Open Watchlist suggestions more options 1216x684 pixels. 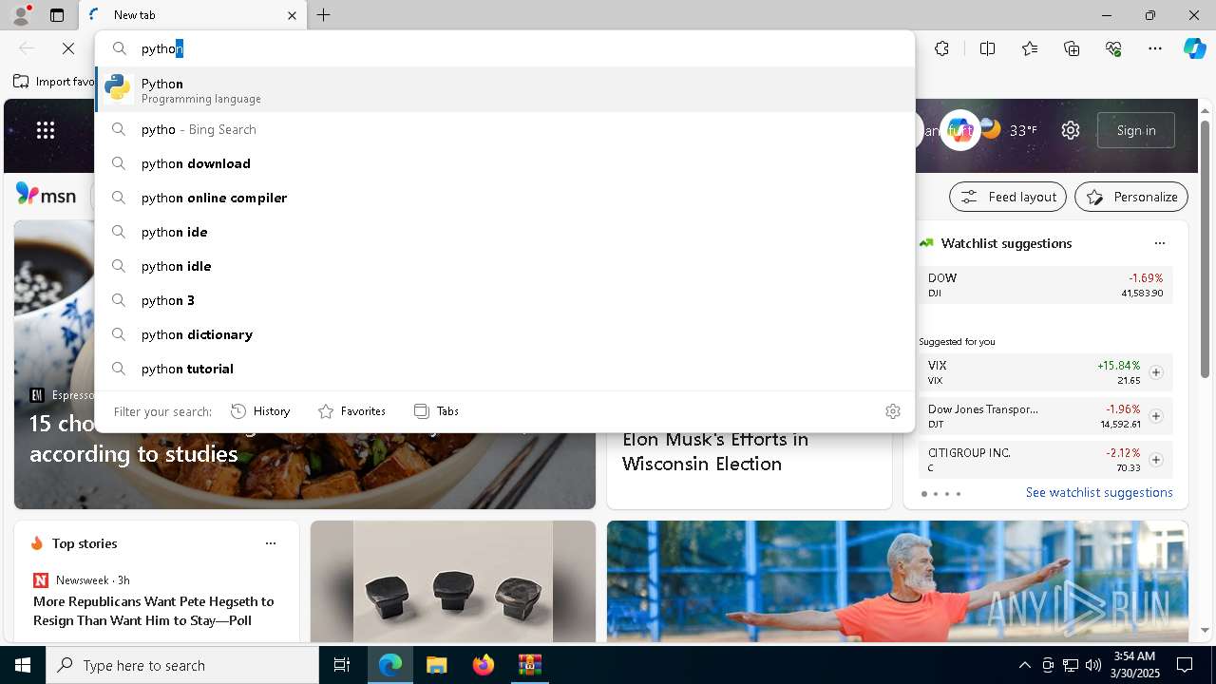(1159, 243)
